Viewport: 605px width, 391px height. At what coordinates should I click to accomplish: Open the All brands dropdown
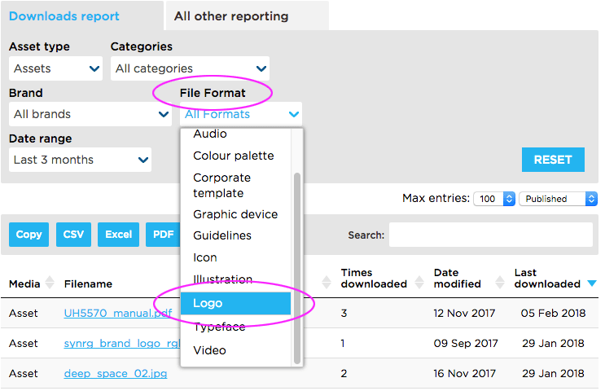(x=90, y=115)
